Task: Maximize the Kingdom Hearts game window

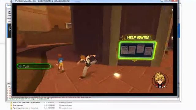Action: (x=170, y=1)
